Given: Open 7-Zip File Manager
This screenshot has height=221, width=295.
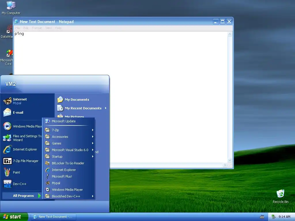Looking at the screenshot, I should (22, 161).
